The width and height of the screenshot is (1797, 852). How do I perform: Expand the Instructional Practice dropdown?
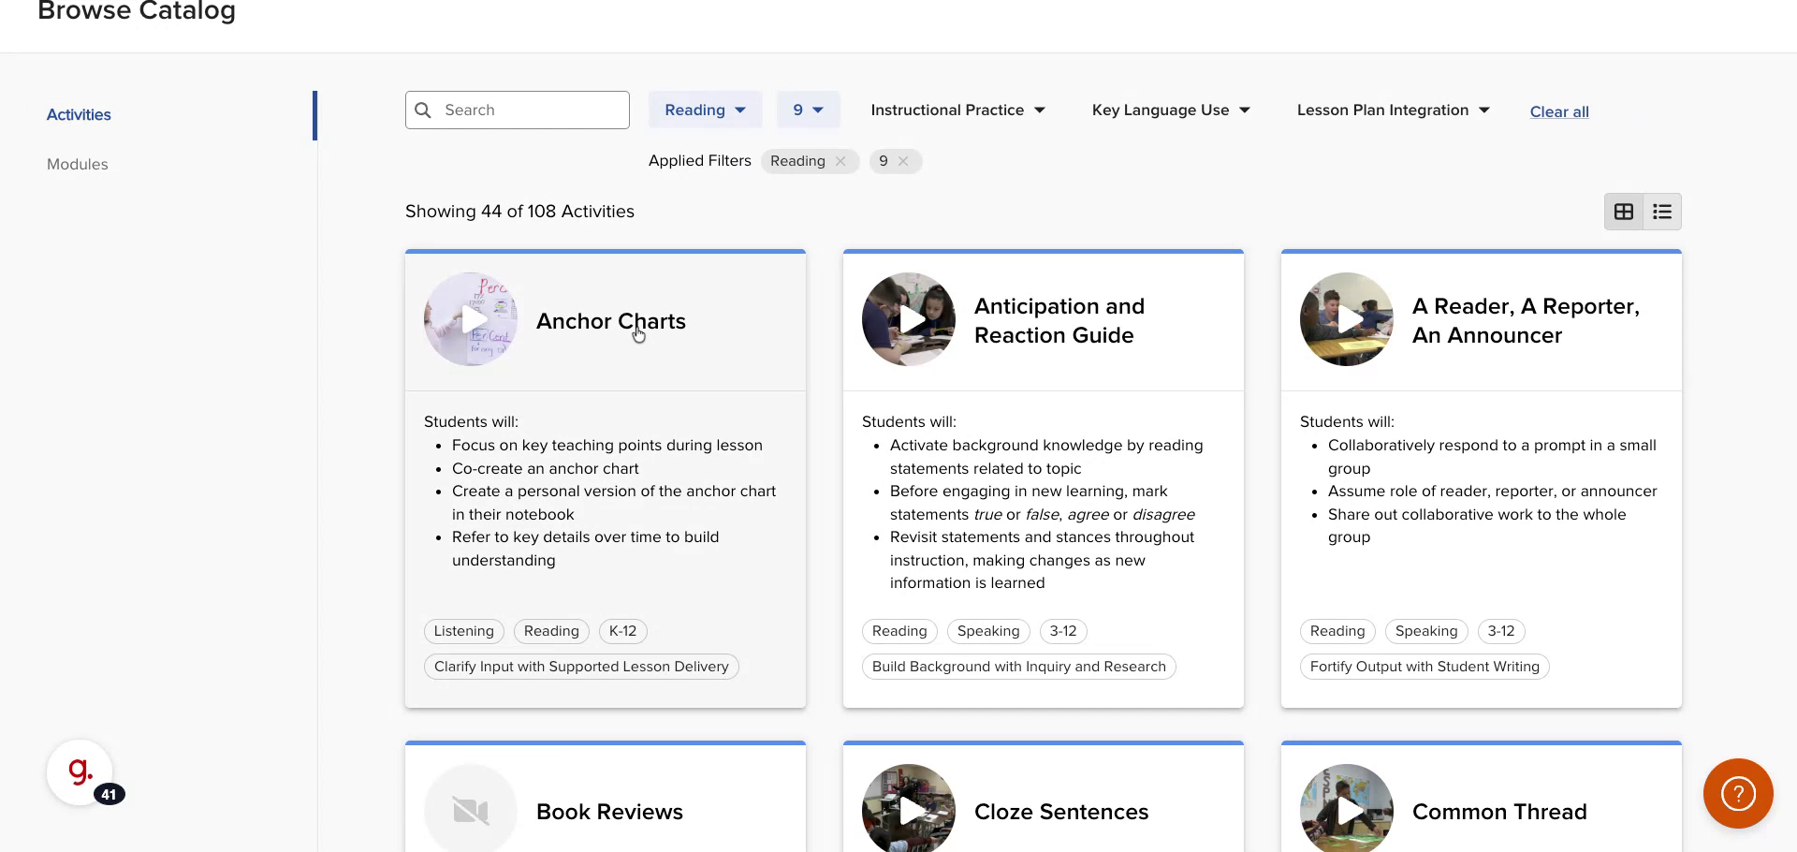coord(957,110)
